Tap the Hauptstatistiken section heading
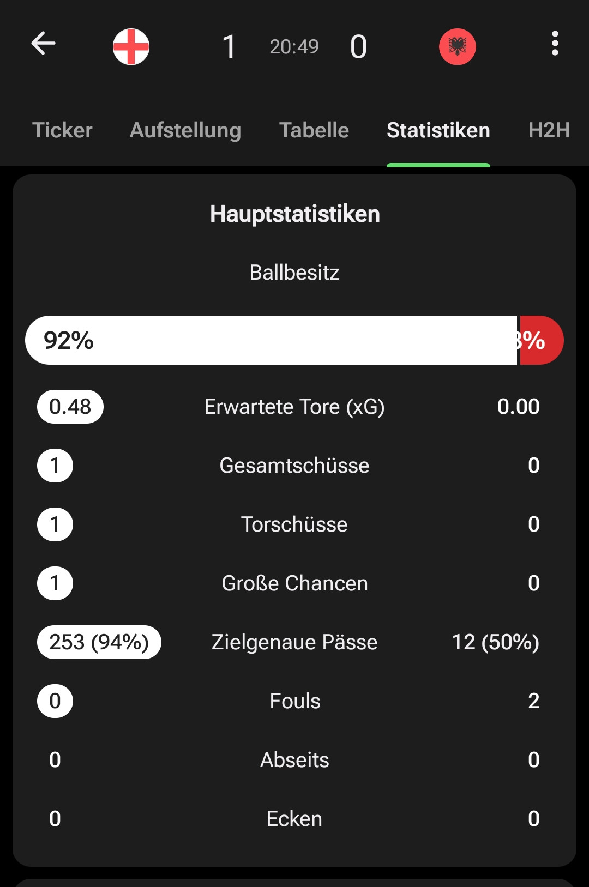Image resolution: width=589 pixels, height=887 pixels. 294,214
